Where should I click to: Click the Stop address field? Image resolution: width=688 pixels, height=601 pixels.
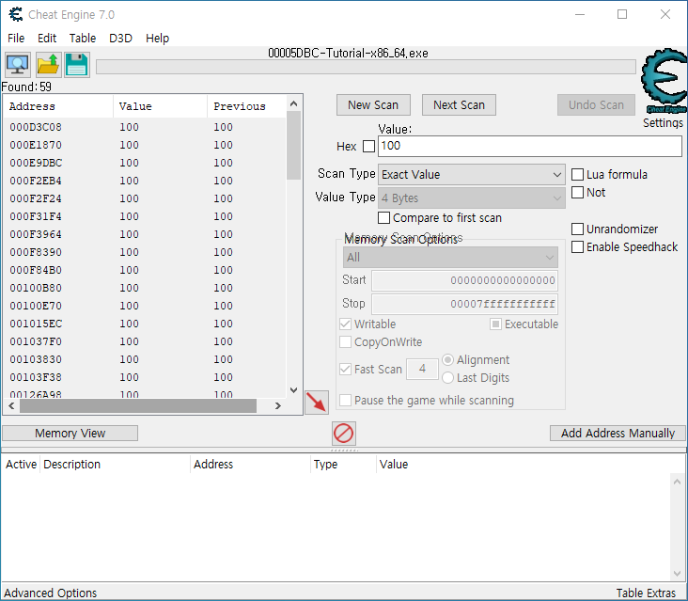pyautogui.click(x=464, y=304)
